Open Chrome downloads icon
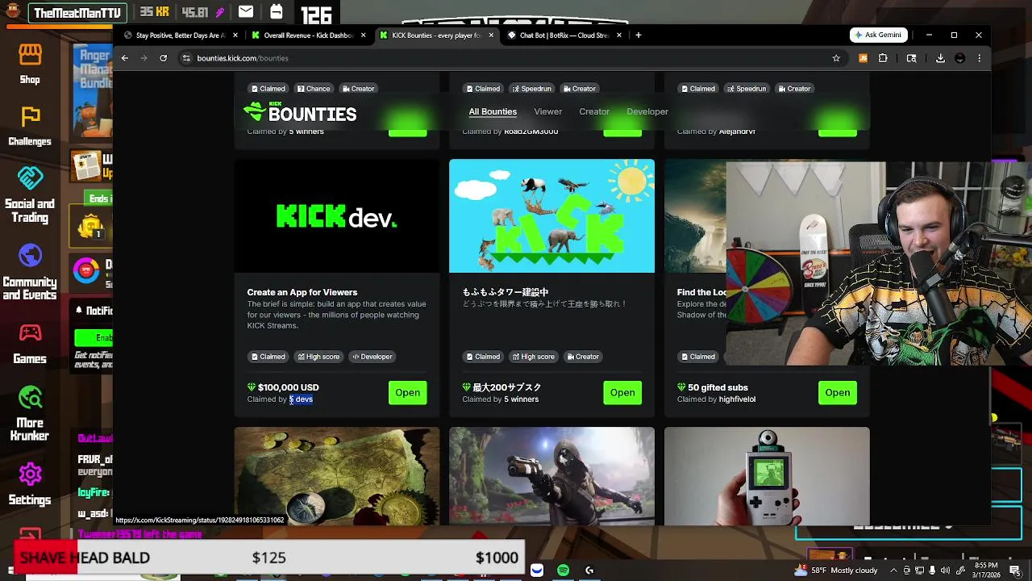 pos(940,58)
